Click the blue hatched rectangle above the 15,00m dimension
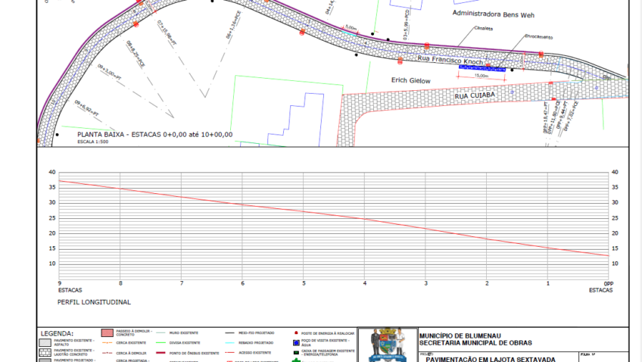This screenshot has width=642, height=362. [x=481, y=68]
